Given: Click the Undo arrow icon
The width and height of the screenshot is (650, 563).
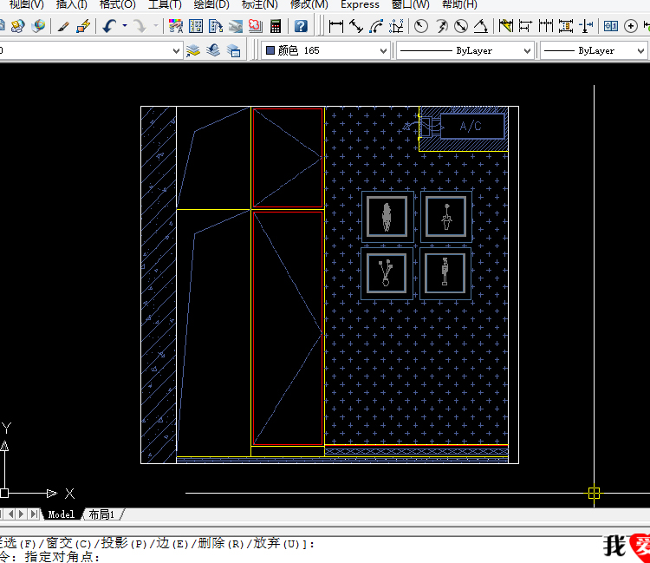Looking at the screenshot, I should (109, 26).
